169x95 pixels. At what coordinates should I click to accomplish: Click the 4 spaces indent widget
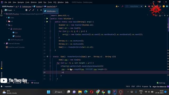[145, 87]
